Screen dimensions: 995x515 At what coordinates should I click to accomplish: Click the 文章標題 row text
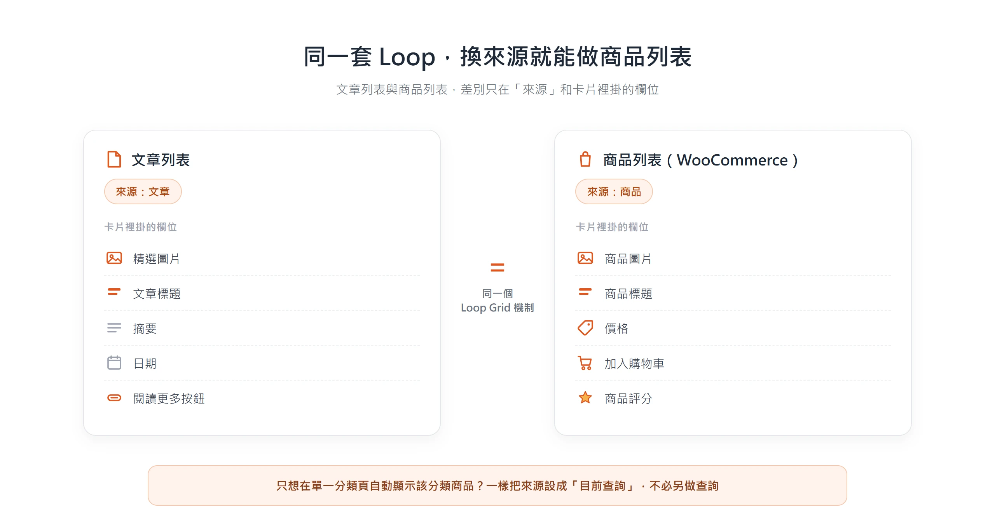(x=157, y=294)
